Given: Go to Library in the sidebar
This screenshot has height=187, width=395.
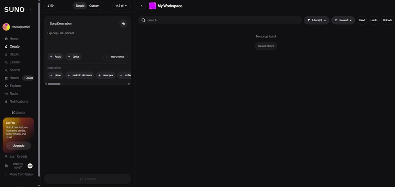Looking at the screenshot, I should point(15,62).
